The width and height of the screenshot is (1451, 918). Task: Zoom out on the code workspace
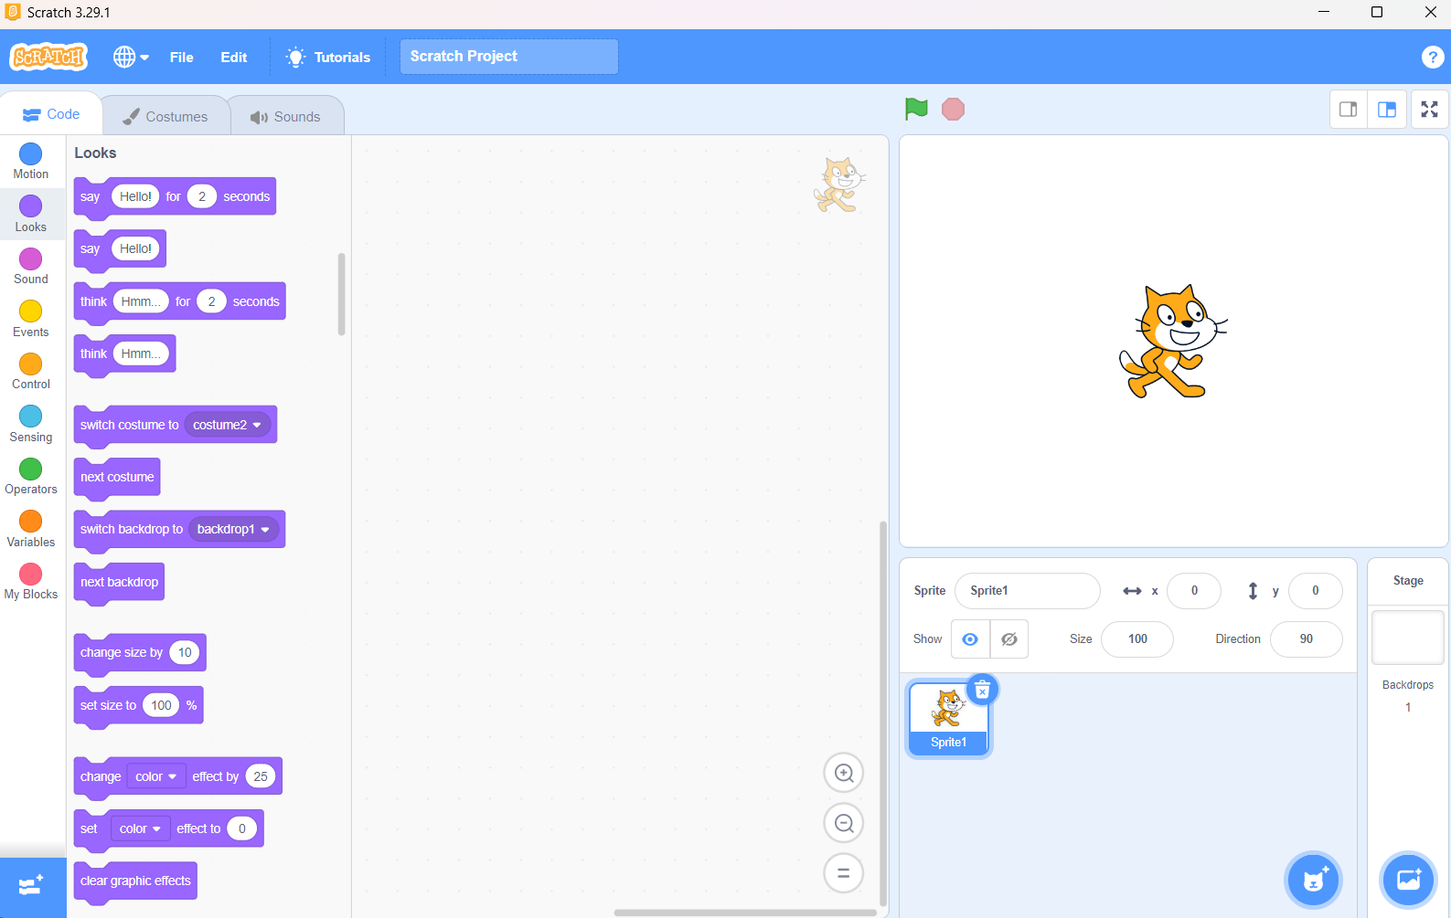pos(843,823)
